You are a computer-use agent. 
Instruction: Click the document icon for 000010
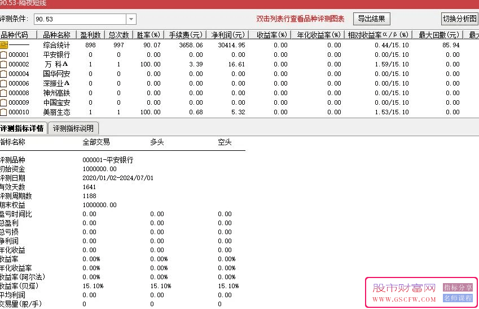click(3, 112)
